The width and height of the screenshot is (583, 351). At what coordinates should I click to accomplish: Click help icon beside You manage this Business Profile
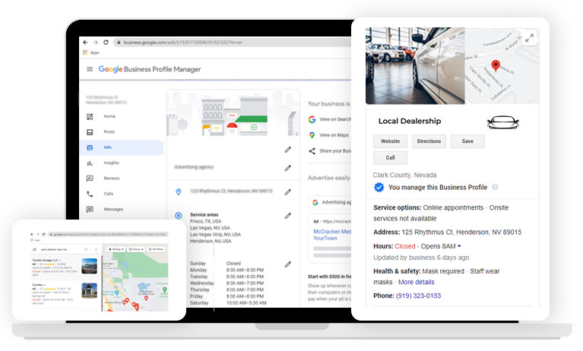(x=495, y=187)
